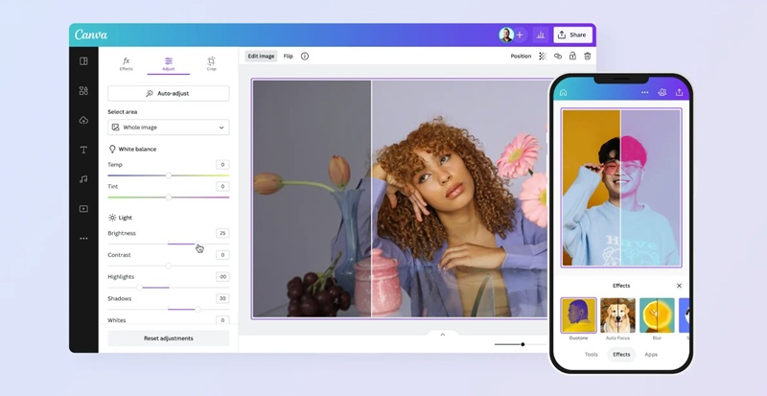Tap Tools tab on phone
Viewport: 767px width, 396px height.
pyautogui.click(x=591, y=355)
